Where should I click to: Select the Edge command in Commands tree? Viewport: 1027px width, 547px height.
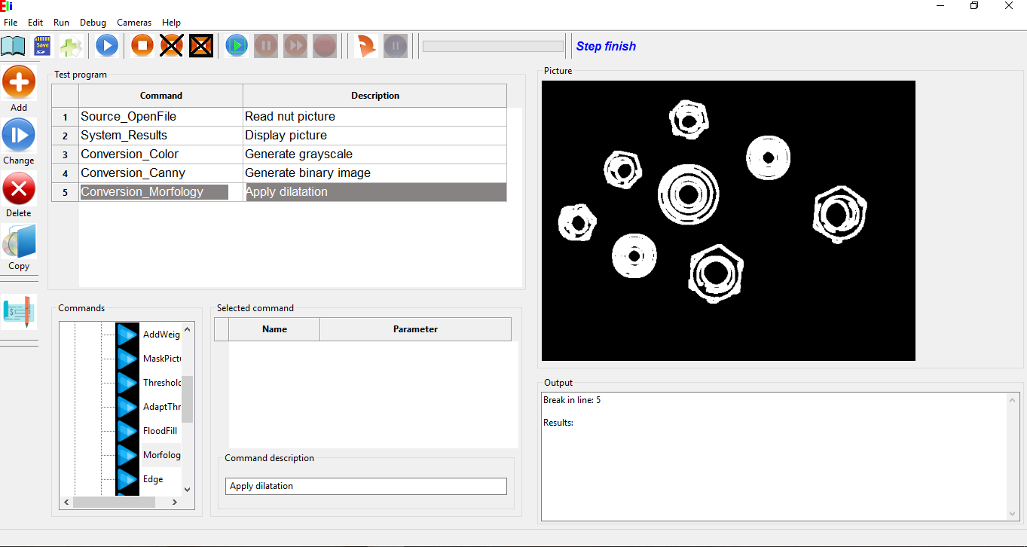point(153,479)
